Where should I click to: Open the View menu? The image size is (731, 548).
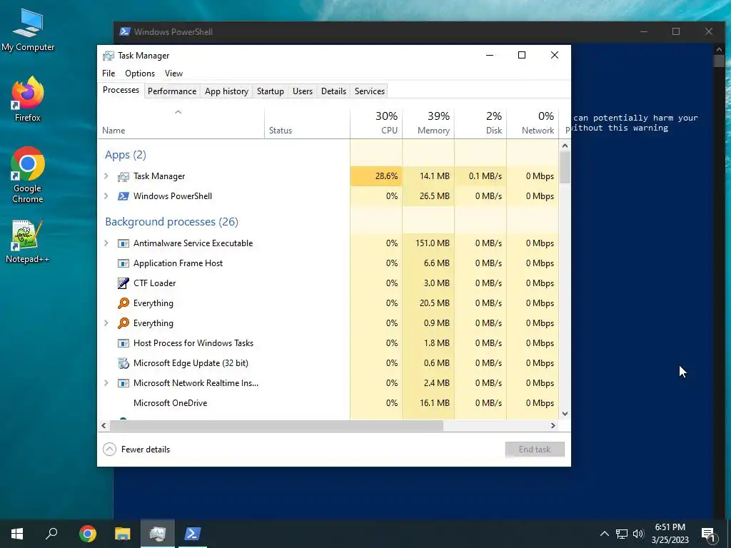point(173,73)
